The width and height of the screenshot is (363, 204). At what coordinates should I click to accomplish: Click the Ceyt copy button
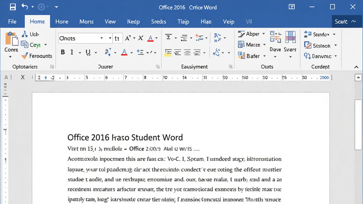pyautogui.click(x=31, y=45)
